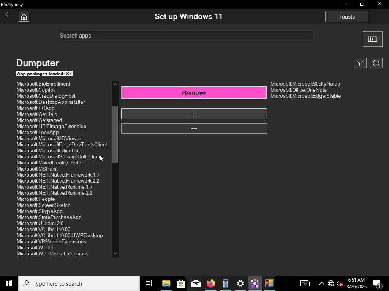Select Microsoft.DesktopAppInstaller
This screenshot has width=389, height=291.
point(51,102)
